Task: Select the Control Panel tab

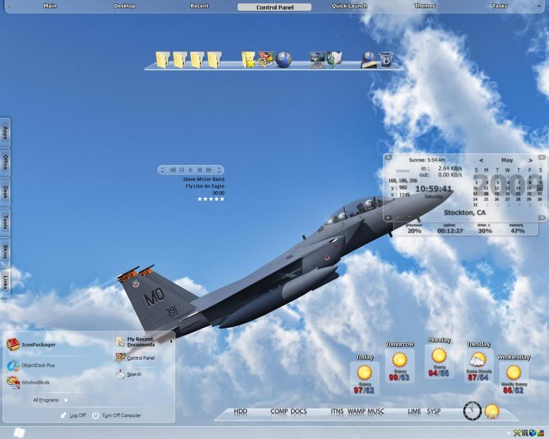Action: (x=274, y=8)
